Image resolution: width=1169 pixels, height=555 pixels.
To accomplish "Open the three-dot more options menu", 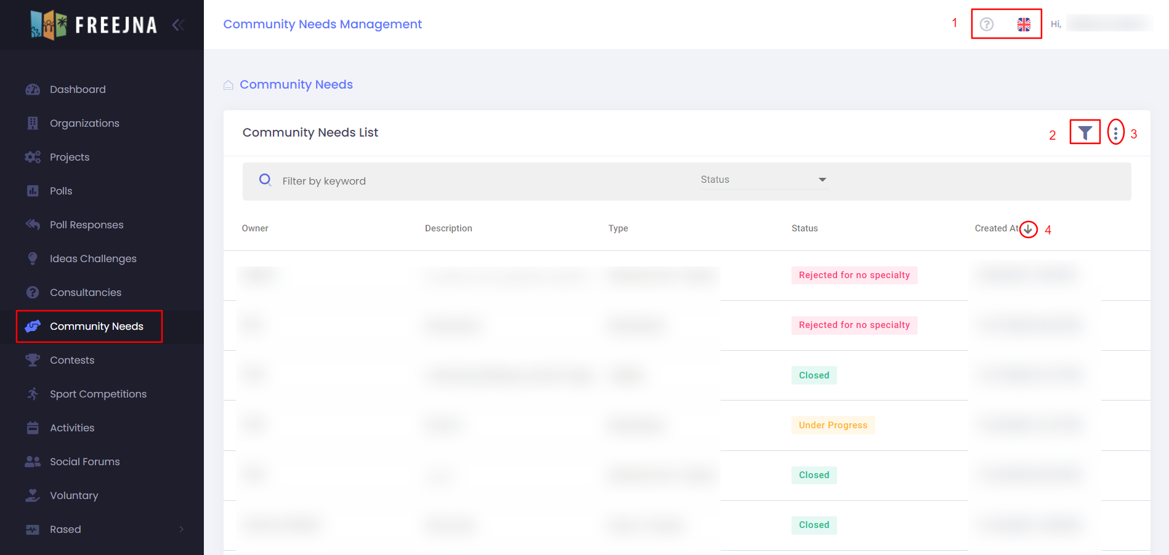I will [x=1115, y=132].
